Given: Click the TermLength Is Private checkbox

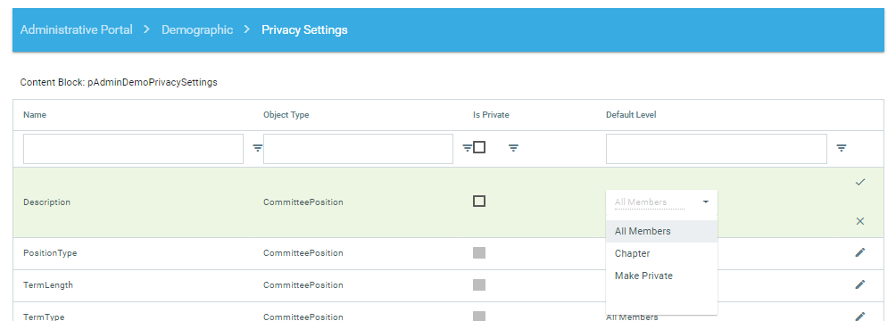Looking at the screenshot, I should coord(479,284).
